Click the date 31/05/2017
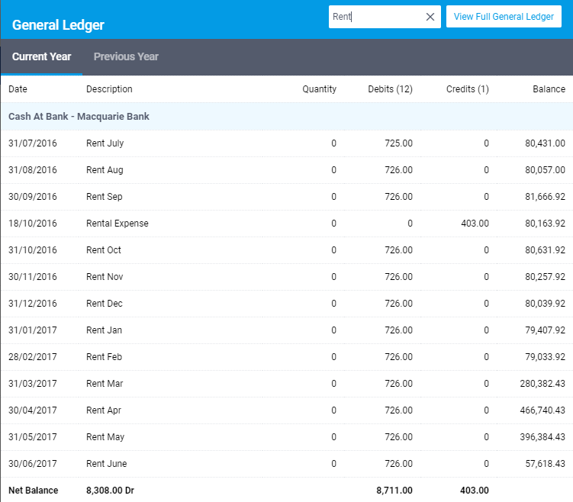The height and width of the screenshot is (502, 573). pyautogui.click(x=33, y=437)
